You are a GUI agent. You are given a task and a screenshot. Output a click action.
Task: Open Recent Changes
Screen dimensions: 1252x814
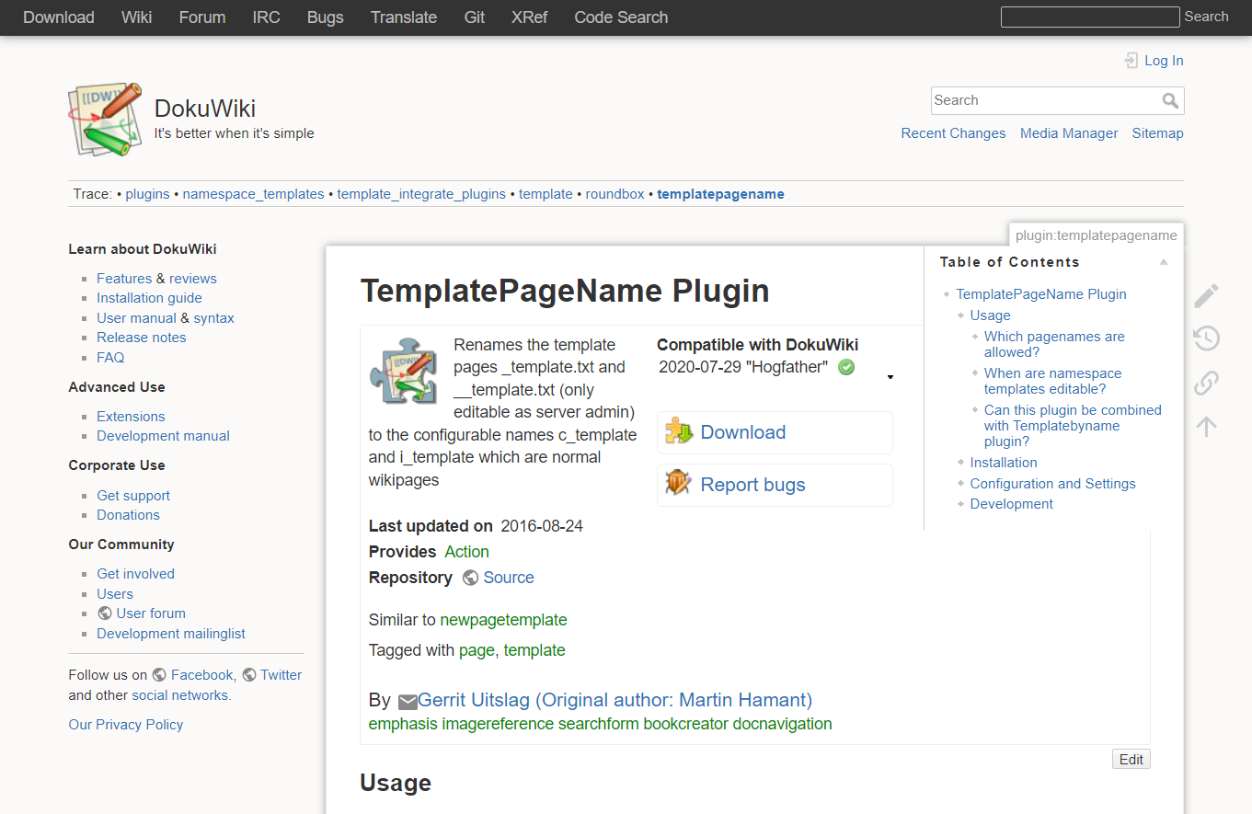[953, 133]
